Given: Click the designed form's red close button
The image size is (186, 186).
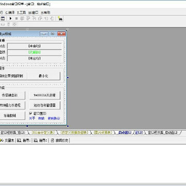Looking at the screenshot, I should [x=61, y=34].
